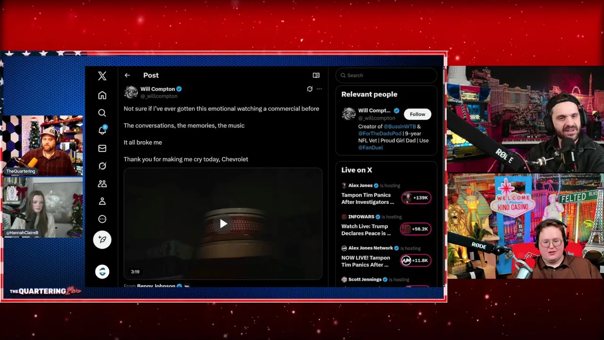Open the Home icon in sidebar
This screenshot has width=604, height=340.
coord(102,95)
